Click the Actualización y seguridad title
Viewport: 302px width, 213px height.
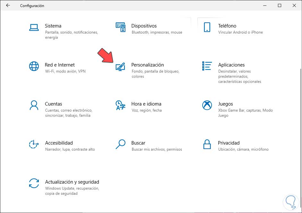pos(72,182)
